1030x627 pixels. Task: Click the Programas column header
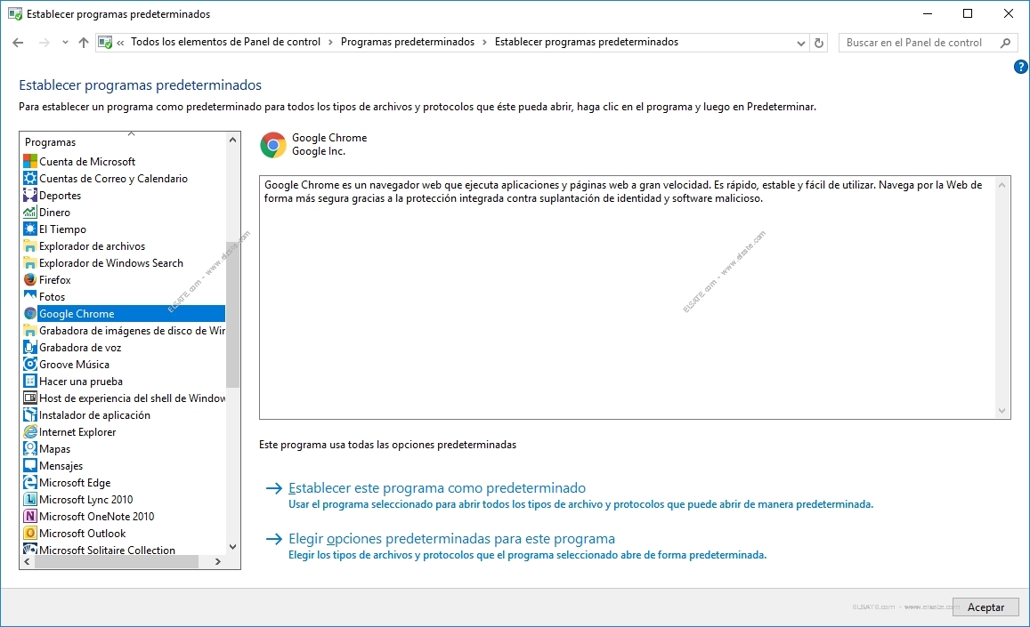click(x=50, y=142)
